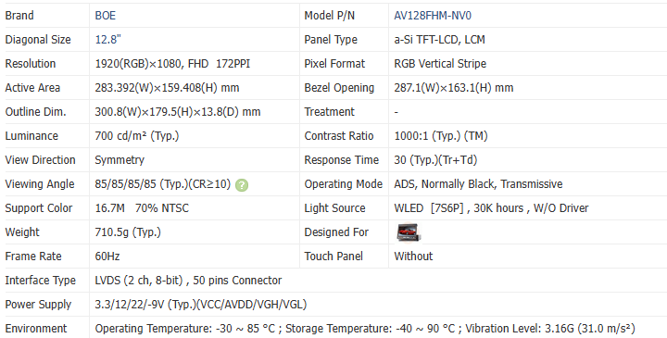Select the 60Hz frame rate value
667x338 pixels.
click(107, 257)
